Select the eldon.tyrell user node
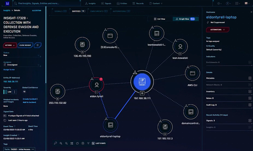This screenshot has height=151, width=253. coord(96,85)
